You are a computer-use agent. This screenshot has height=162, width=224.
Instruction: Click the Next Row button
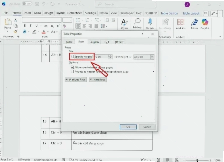(98, 80)
